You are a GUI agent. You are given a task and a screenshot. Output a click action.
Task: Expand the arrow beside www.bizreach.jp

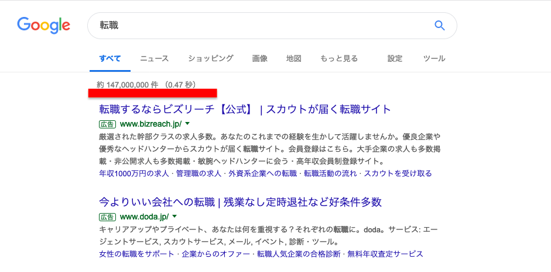[x=187, y=124]
